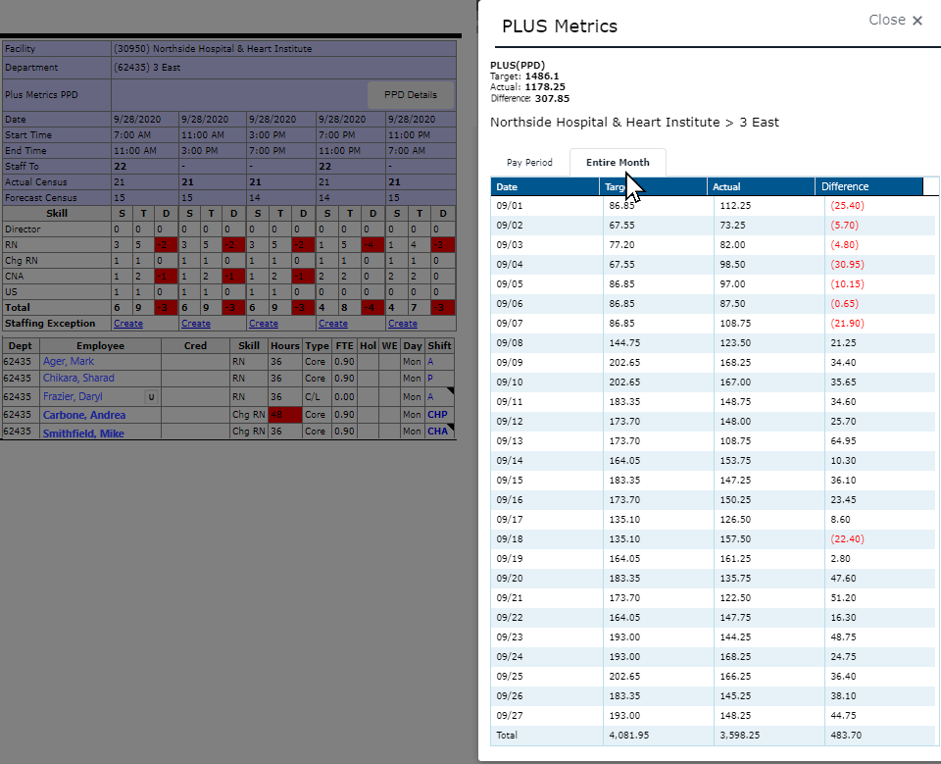Open the CHA shift code link

[x=436, y=433]
